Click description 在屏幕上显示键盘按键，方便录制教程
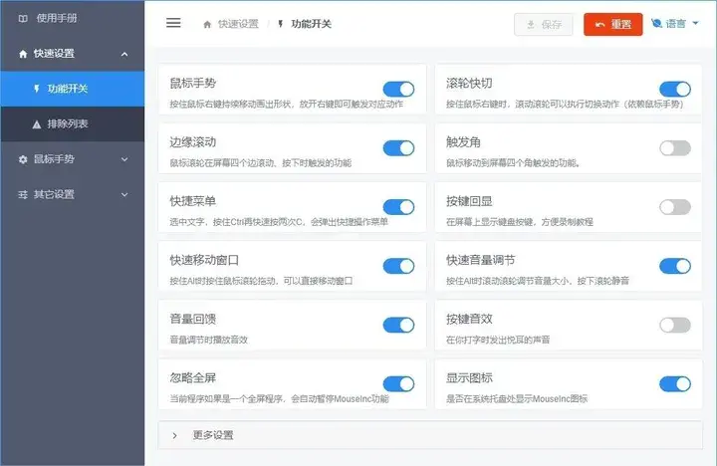This screenshot has height=466, width=717. pyautogui.click(x=520, y=222)
